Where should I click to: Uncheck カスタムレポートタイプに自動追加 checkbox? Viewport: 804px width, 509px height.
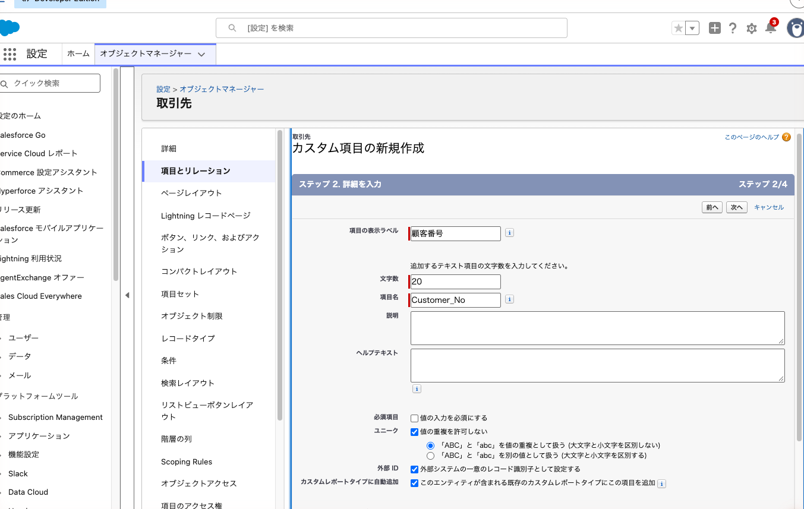(415, 483)
